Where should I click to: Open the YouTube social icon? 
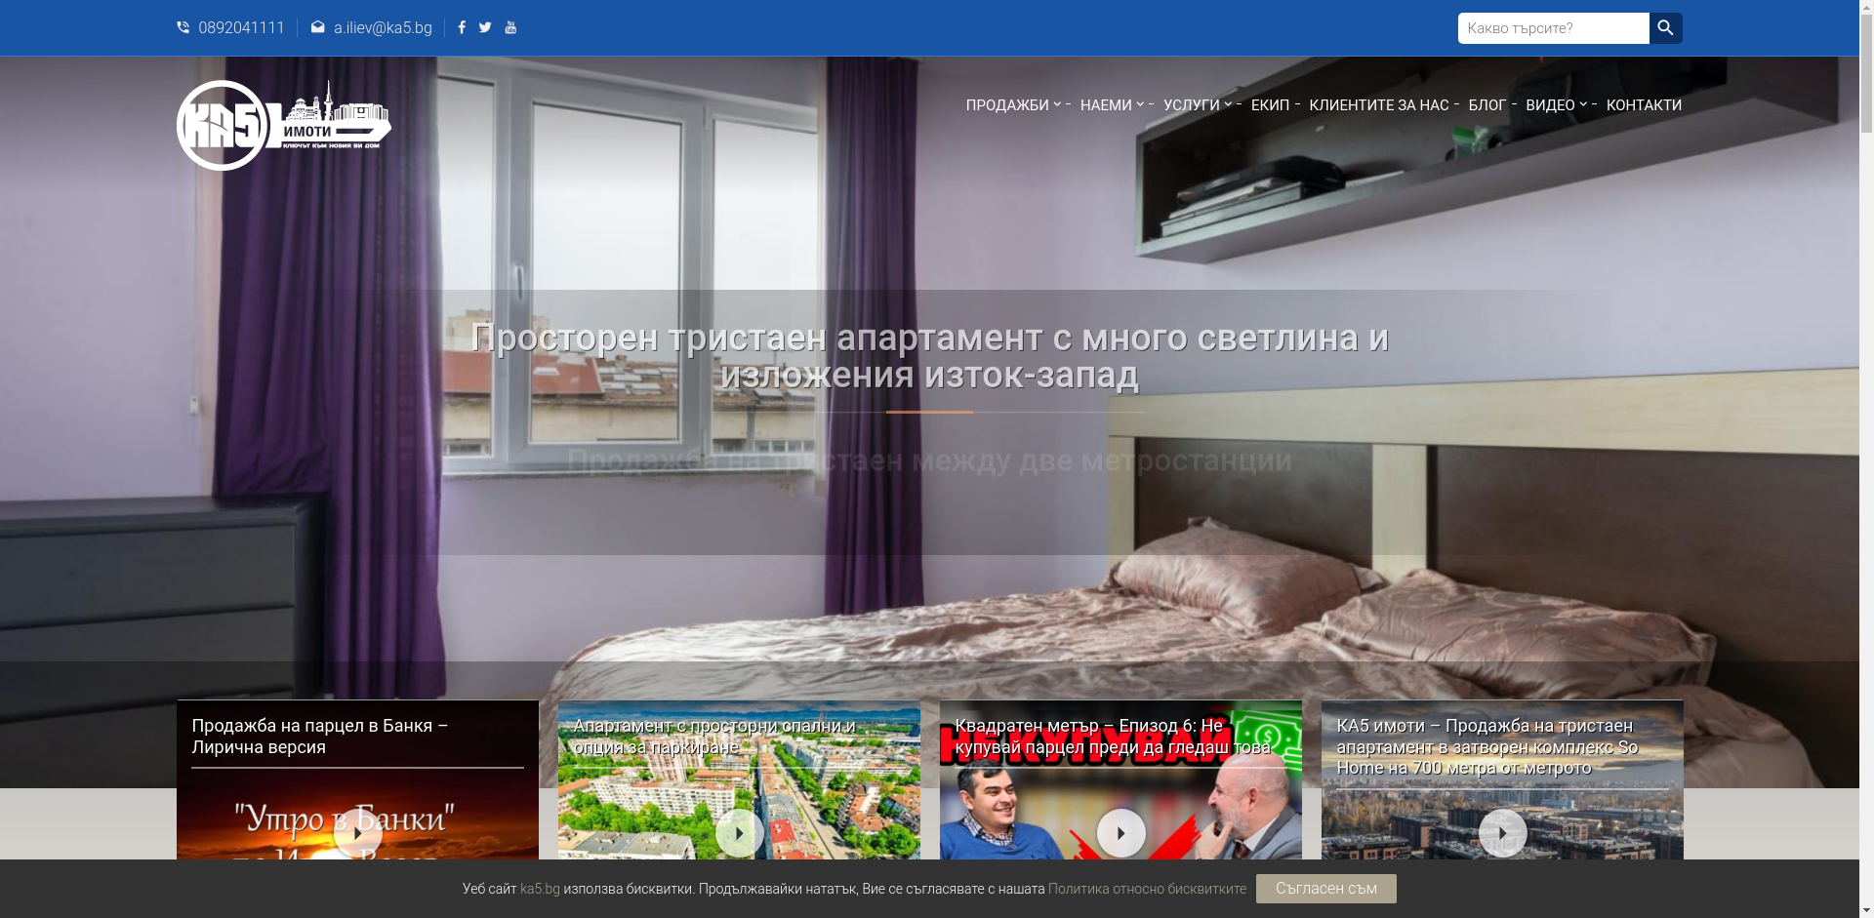pyautogui.click(x=510, y=27)
